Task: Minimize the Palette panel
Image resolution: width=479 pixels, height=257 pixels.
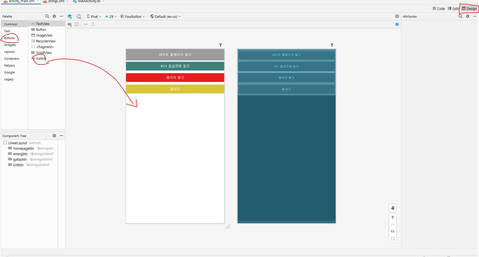Action: (61, 16)
